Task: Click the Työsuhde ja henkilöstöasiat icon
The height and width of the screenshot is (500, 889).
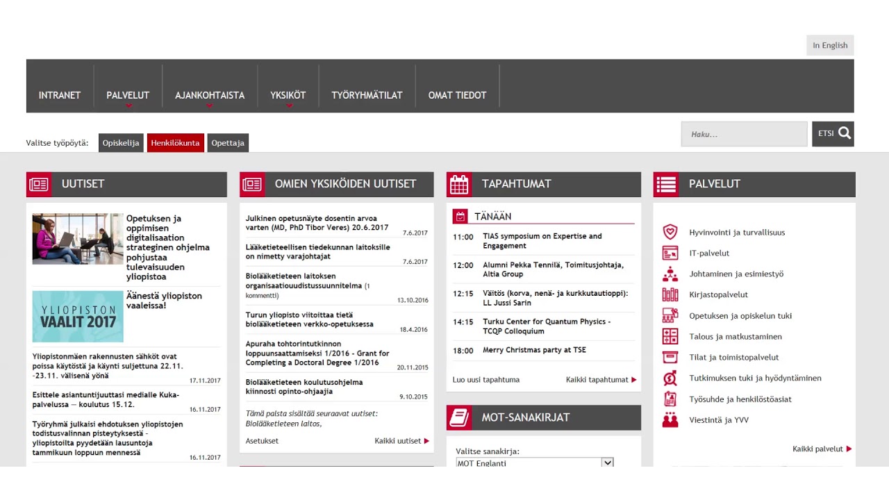Action: click(x=670, y=399)
